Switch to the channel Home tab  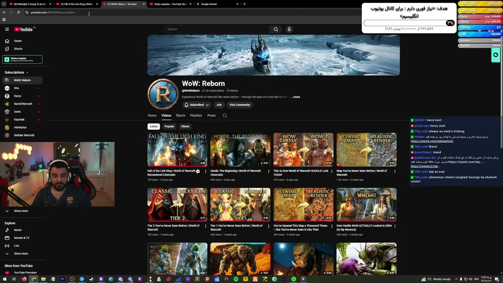pos(152,116)
